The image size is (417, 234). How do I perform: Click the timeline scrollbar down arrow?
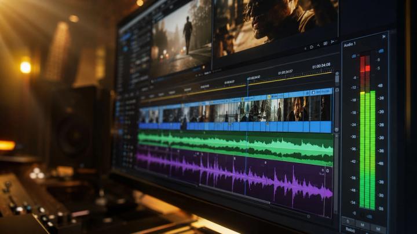pos(336,129)
